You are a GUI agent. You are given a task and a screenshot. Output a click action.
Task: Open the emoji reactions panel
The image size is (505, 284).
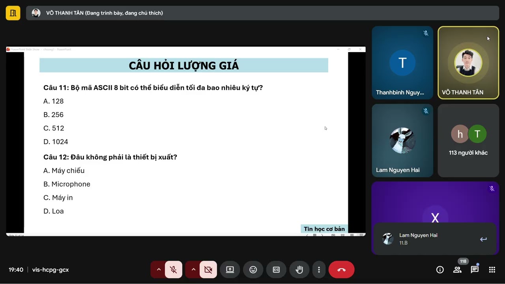click(x=253, y=270)
